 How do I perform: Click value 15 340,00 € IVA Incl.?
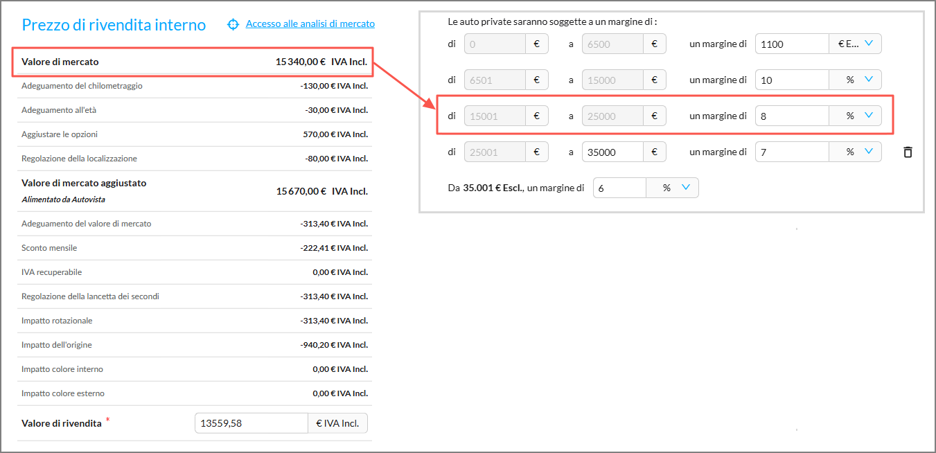tap(321, 62)
